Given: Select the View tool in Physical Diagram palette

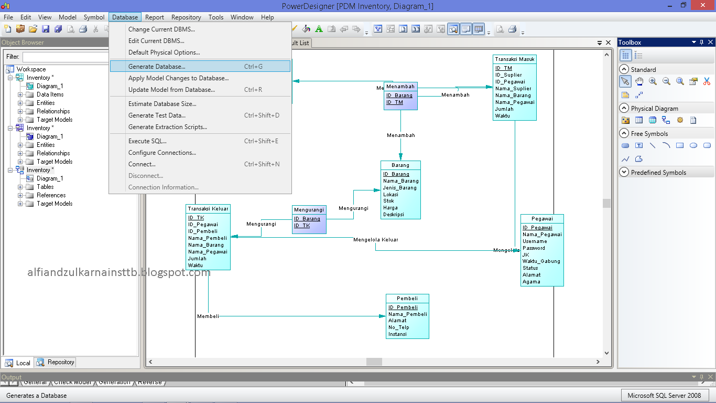Looking at the screenshot, I should click(x=652, y=120).
